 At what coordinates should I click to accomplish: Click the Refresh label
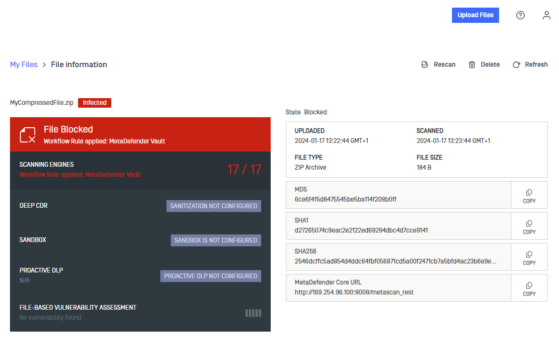[536, 65]
